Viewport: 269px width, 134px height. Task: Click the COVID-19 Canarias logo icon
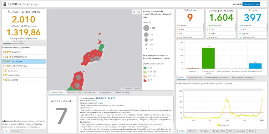click(4, 4)
